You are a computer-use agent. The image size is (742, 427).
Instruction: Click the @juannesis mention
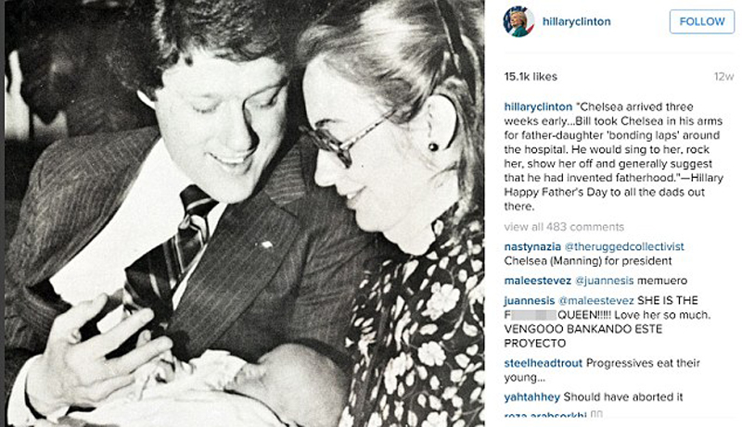[x=604, y=281]
